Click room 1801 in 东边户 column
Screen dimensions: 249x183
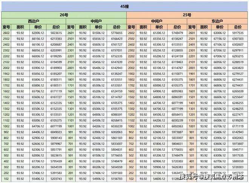[x=192, y=80]
